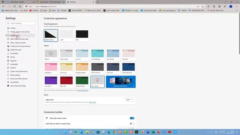Open the tab actions menu icon

point(3,2)
